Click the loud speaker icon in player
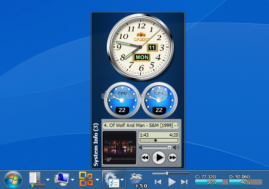The height and width of the screenshot is (189, 269). 176,147
